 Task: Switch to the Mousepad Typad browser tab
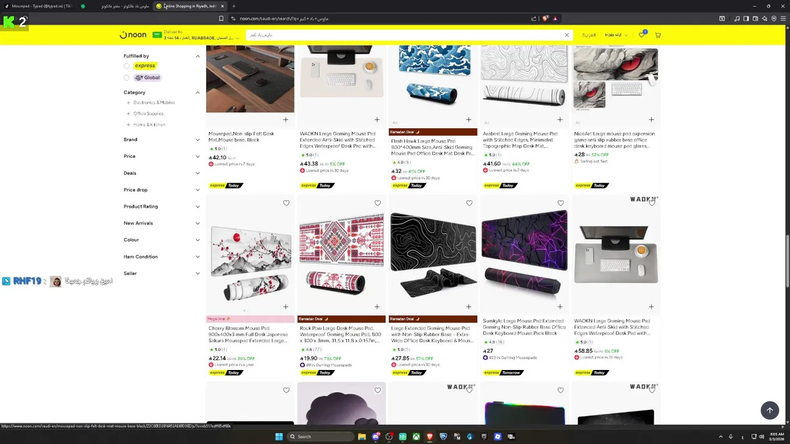coord(42,6)
